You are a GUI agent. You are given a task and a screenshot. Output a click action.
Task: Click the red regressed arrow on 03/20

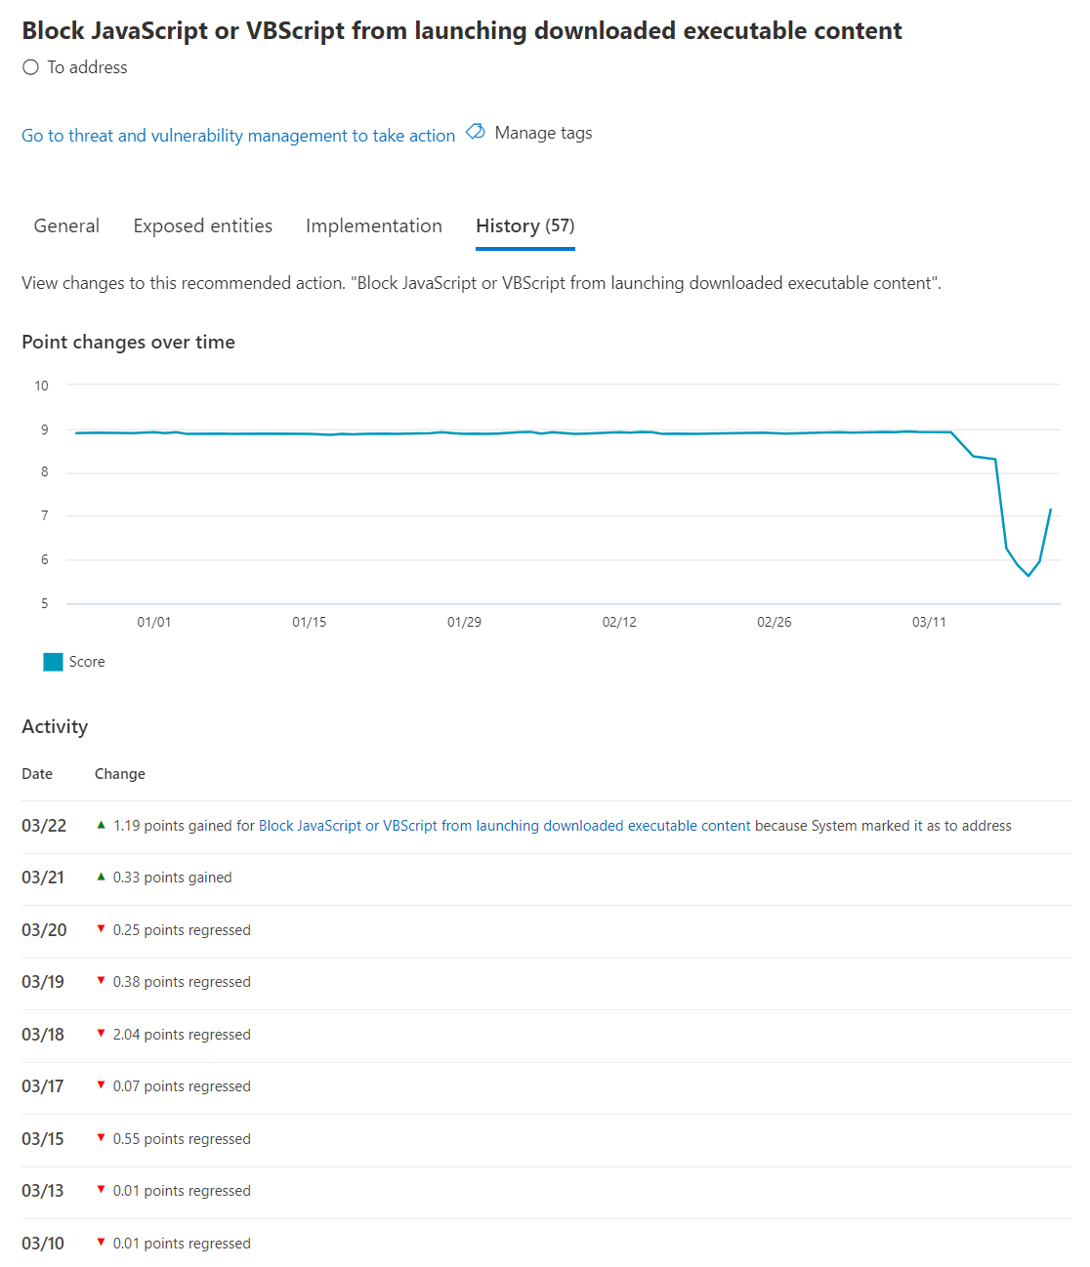pos(101,929)
